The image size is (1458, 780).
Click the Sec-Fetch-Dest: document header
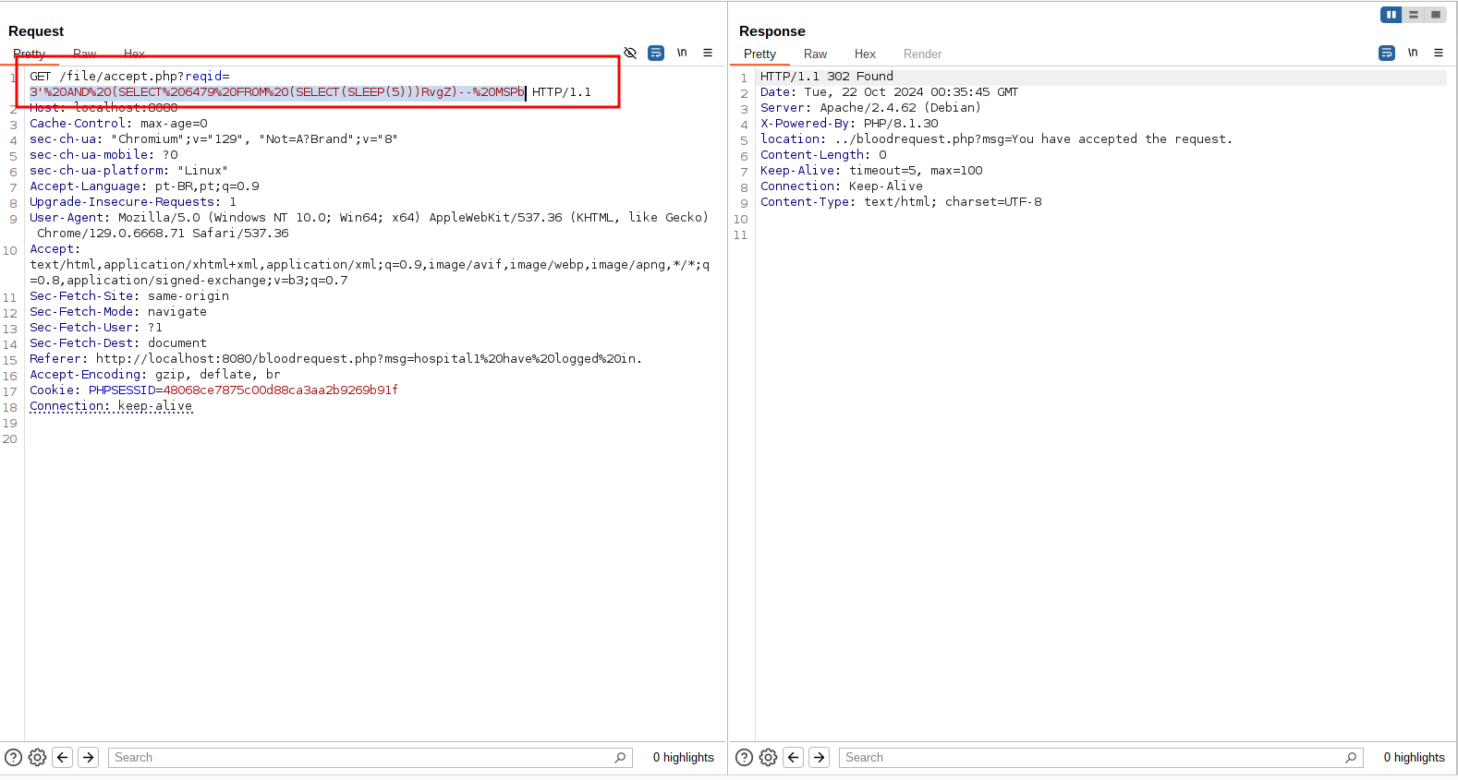point(118,343)
